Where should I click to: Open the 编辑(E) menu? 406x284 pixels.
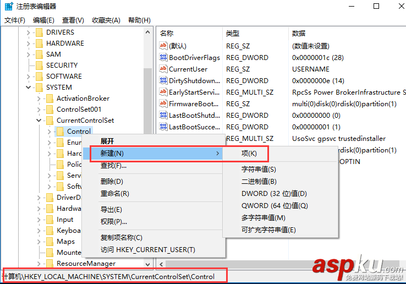pos(43,20)
